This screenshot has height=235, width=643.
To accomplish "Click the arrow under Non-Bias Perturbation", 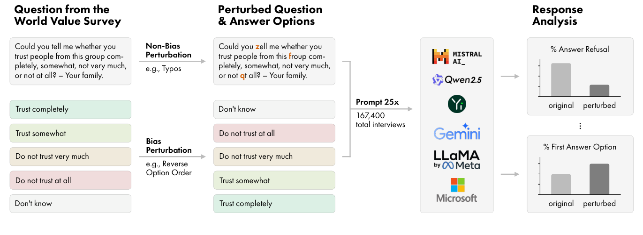I will 176,62.
